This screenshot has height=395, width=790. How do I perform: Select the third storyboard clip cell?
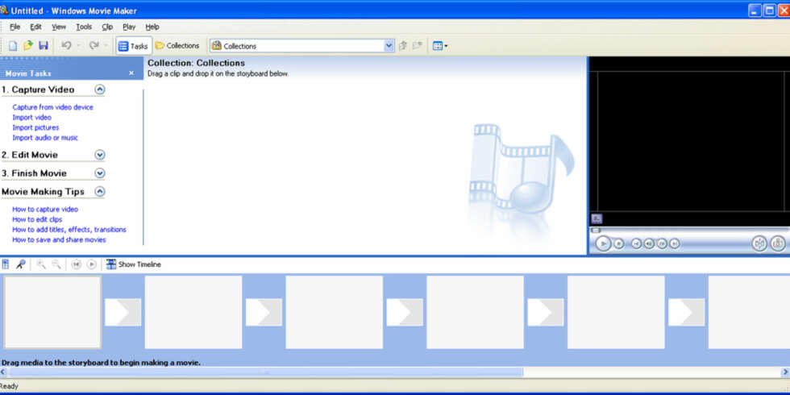(x=334, y=313)
